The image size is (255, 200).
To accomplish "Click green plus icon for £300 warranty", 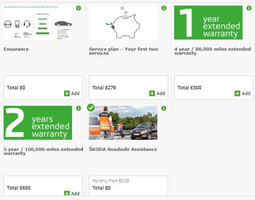I will coord(237,93).
